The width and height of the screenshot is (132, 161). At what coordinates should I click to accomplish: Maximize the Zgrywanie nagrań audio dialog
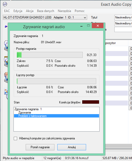point(88,26)
